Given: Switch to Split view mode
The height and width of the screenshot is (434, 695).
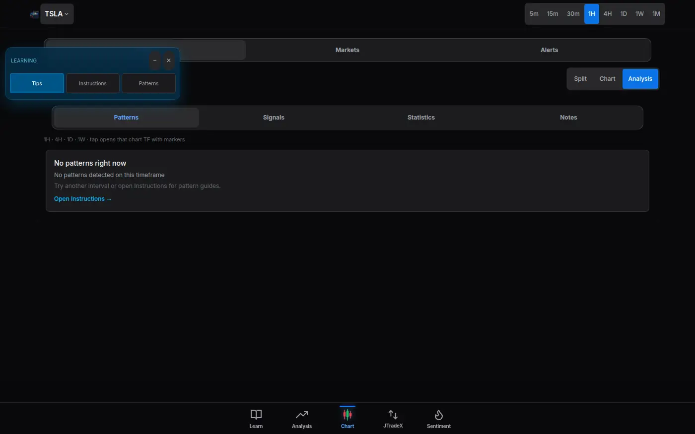Looking at the screenshot, I should tap(580, 79).
